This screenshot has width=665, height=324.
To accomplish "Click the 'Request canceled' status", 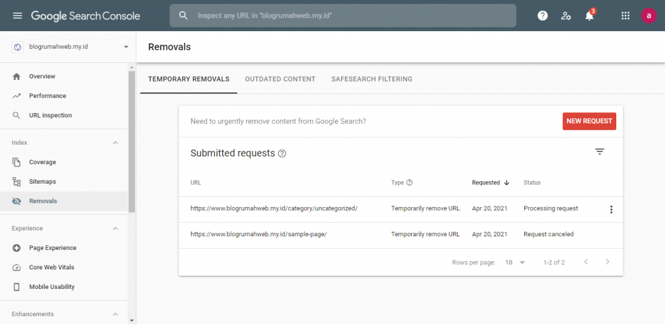I will coord(548,234).
